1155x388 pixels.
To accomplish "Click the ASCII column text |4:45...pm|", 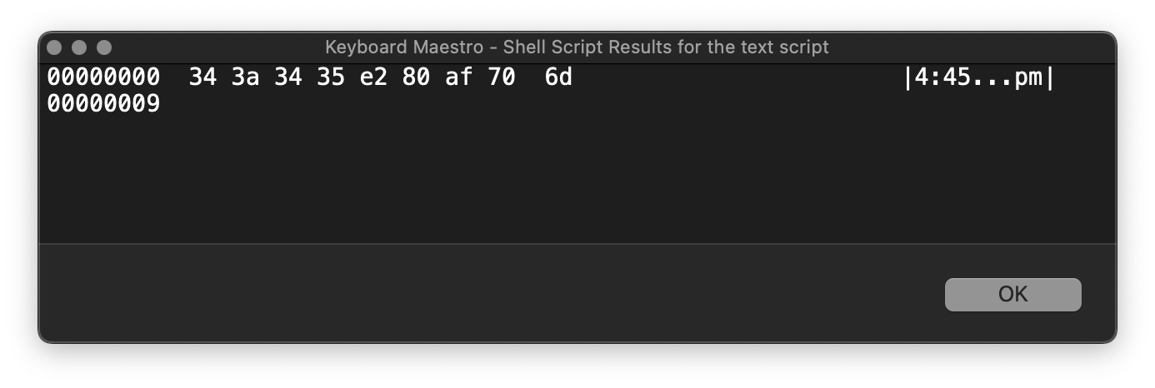I will tap(978, 77).
